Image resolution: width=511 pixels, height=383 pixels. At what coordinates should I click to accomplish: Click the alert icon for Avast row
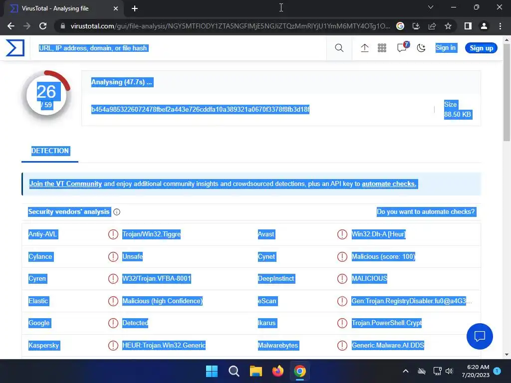point(342,234)
